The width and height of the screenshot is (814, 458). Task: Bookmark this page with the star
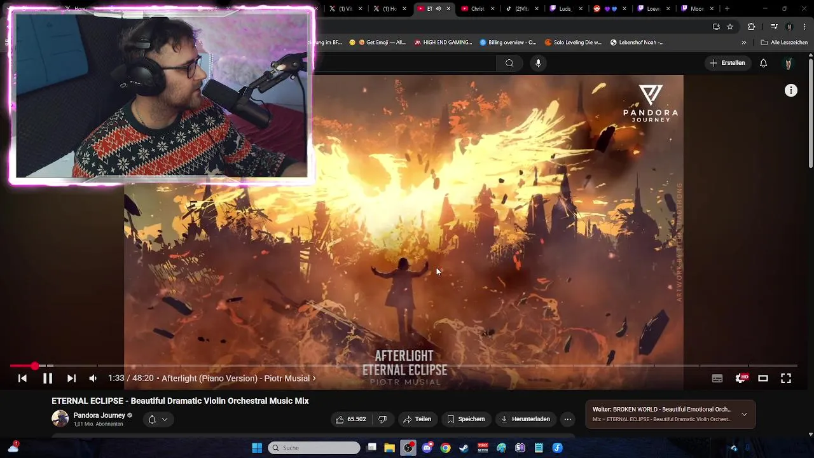[x=730, y=26]
